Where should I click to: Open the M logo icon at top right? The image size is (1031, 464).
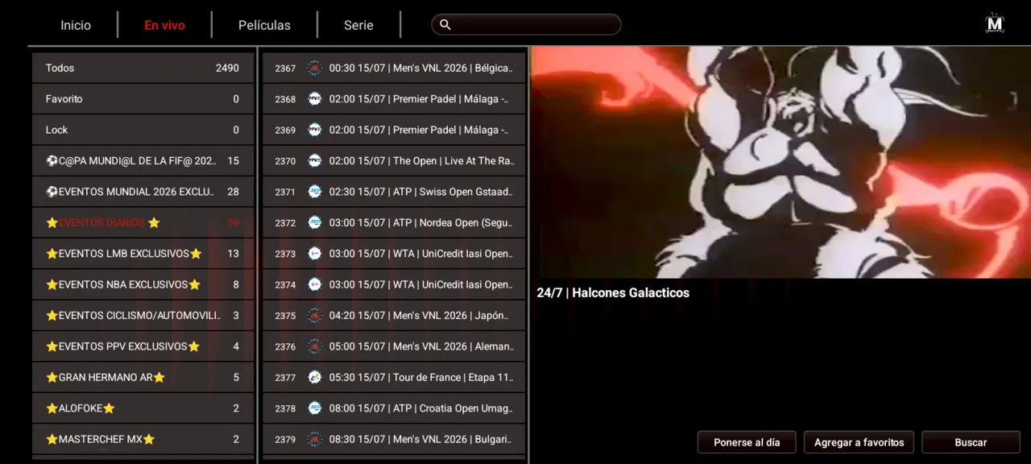click(995, 23)
